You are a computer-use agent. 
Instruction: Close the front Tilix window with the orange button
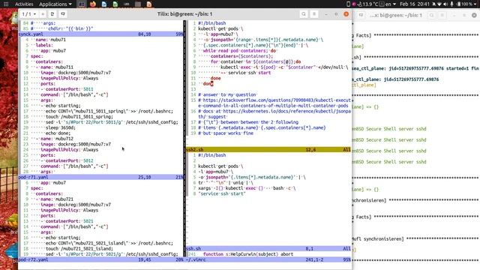coord(346,14)
